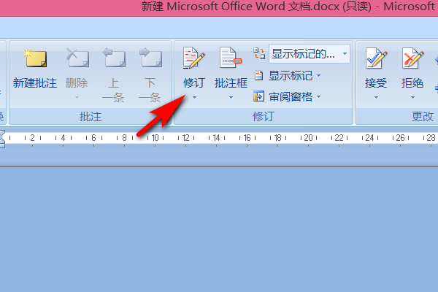Image resolution: width=438 pixels, height=292 pixels.
Task: Click the Next comment (下一条) icon
Action: [x=150, y=58]
